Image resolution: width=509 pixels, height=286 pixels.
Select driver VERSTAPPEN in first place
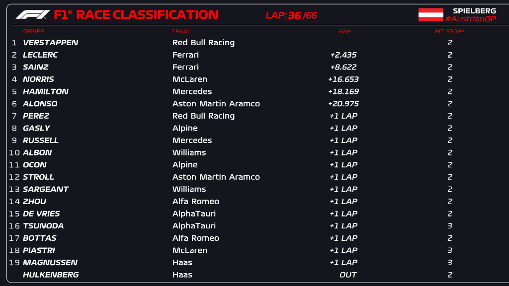(x=51, y=43)
